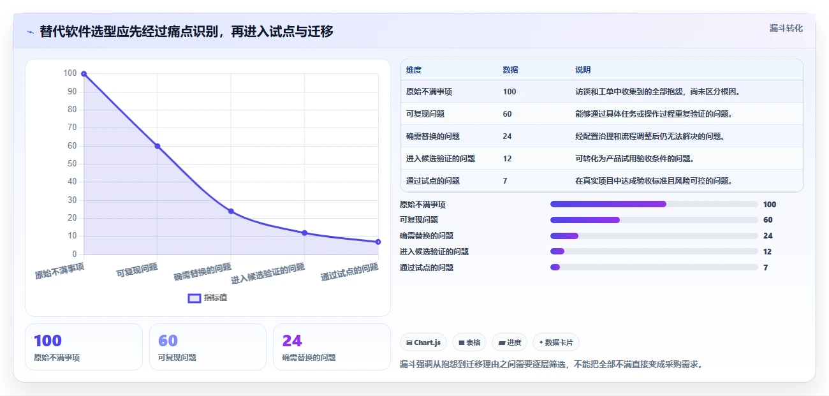Click the 确需替换的问题 progress list label

click(427, 236)
